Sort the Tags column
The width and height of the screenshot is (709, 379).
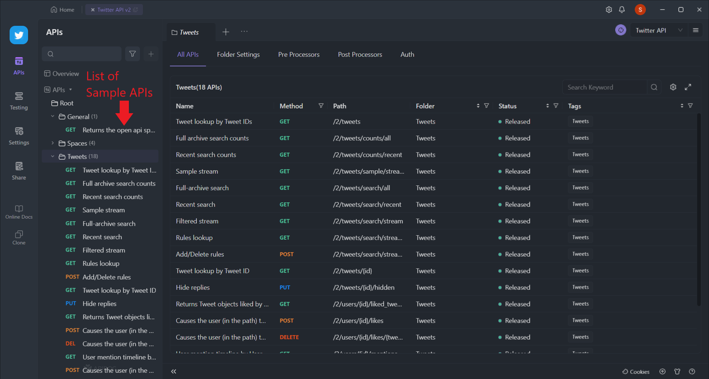pos(682,106)
